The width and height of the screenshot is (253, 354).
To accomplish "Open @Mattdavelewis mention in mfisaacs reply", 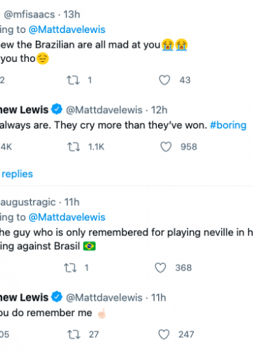I will 67,29.
